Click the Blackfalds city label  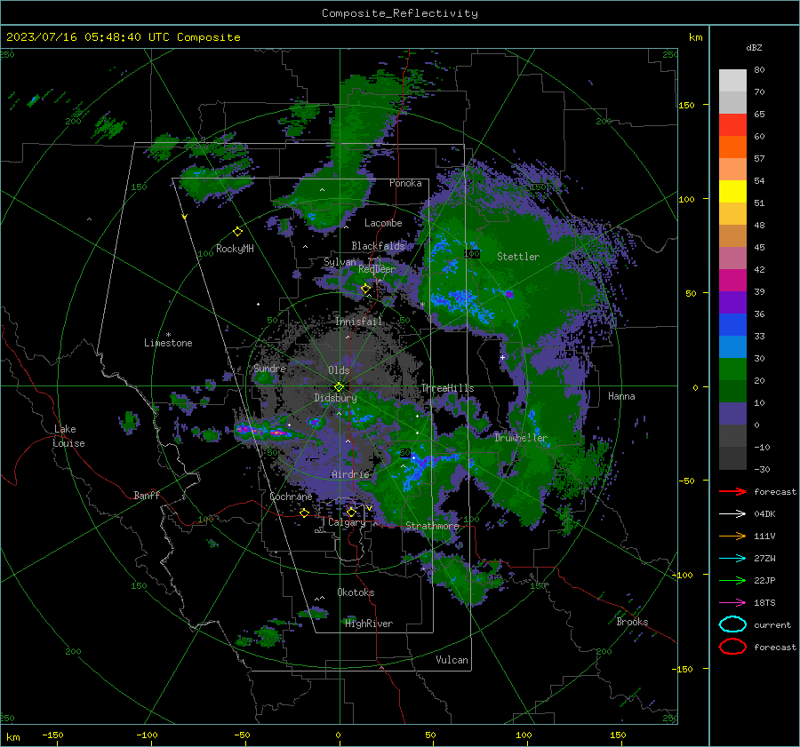coord(378,246)
